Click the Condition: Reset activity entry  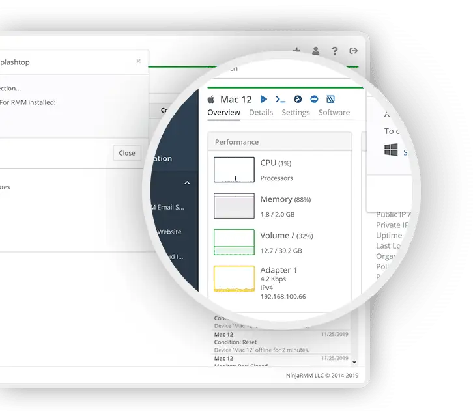235,342
